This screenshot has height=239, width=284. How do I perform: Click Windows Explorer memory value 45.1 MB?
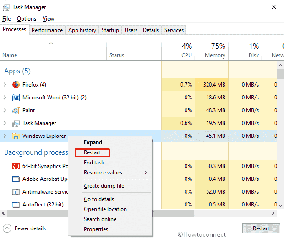coord(216,136)
